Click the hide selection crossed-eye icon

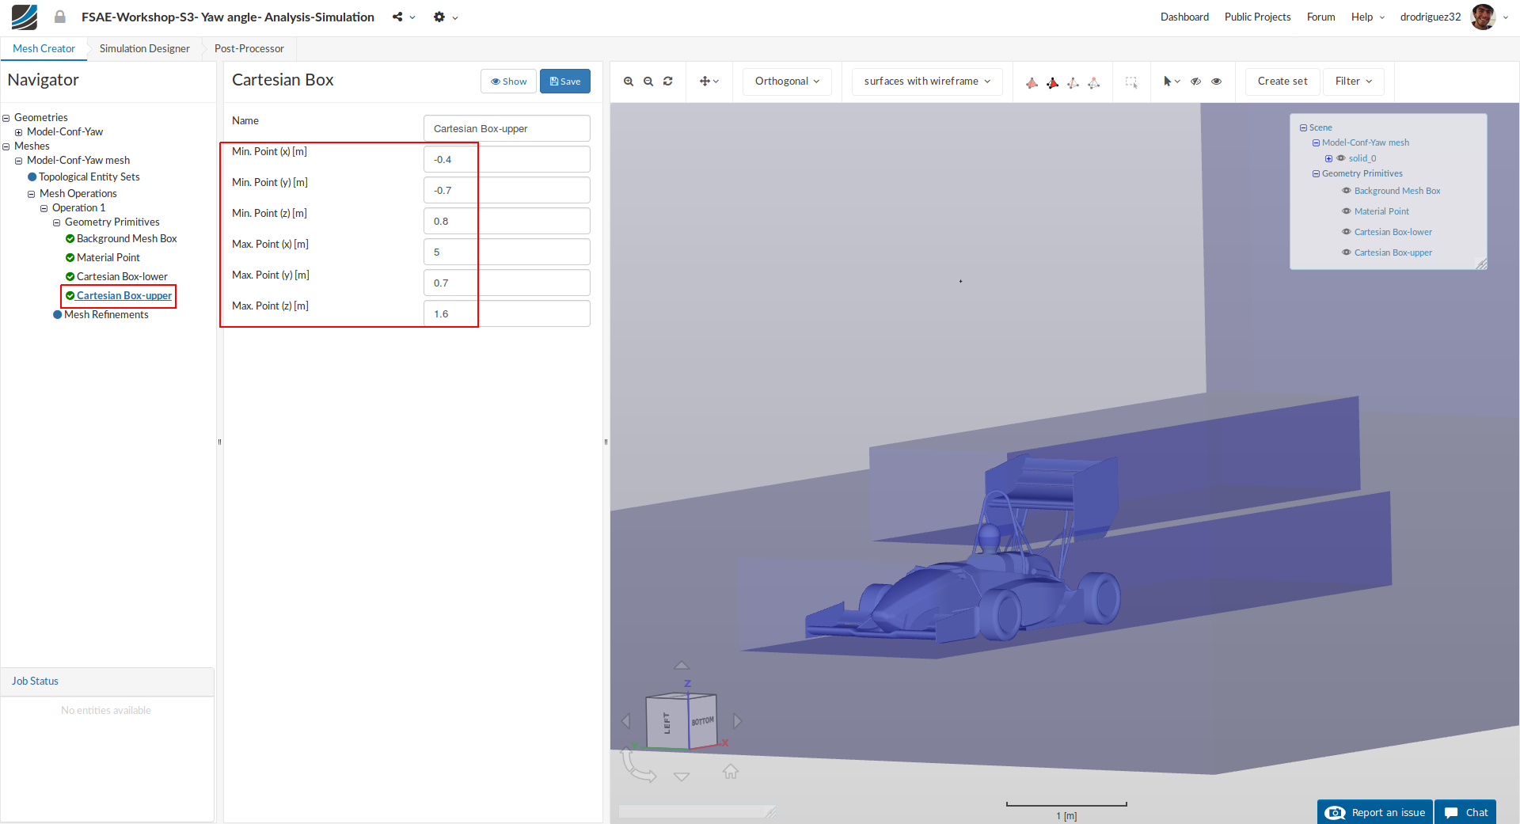[x=1196, y=82]
